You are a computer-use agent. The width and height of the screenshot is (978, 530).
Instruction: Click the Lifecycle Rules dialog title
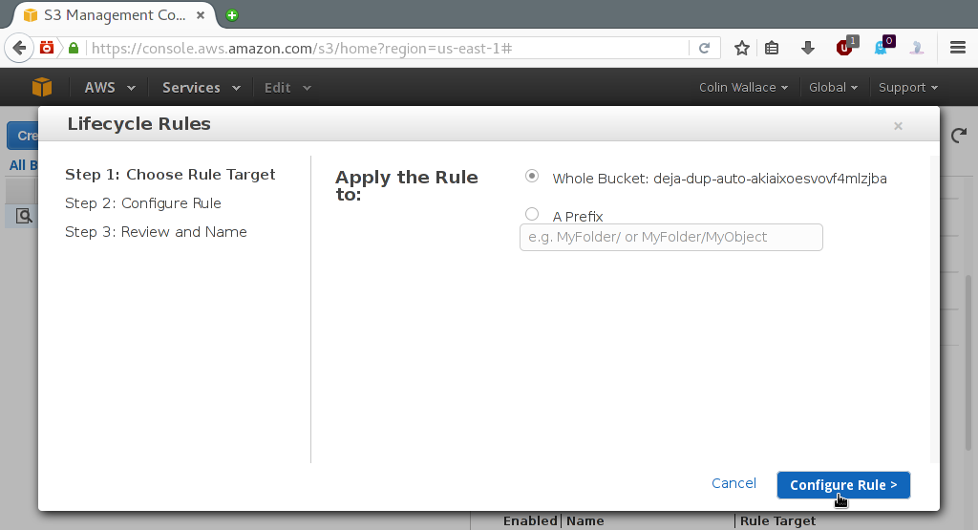point(139,124)
